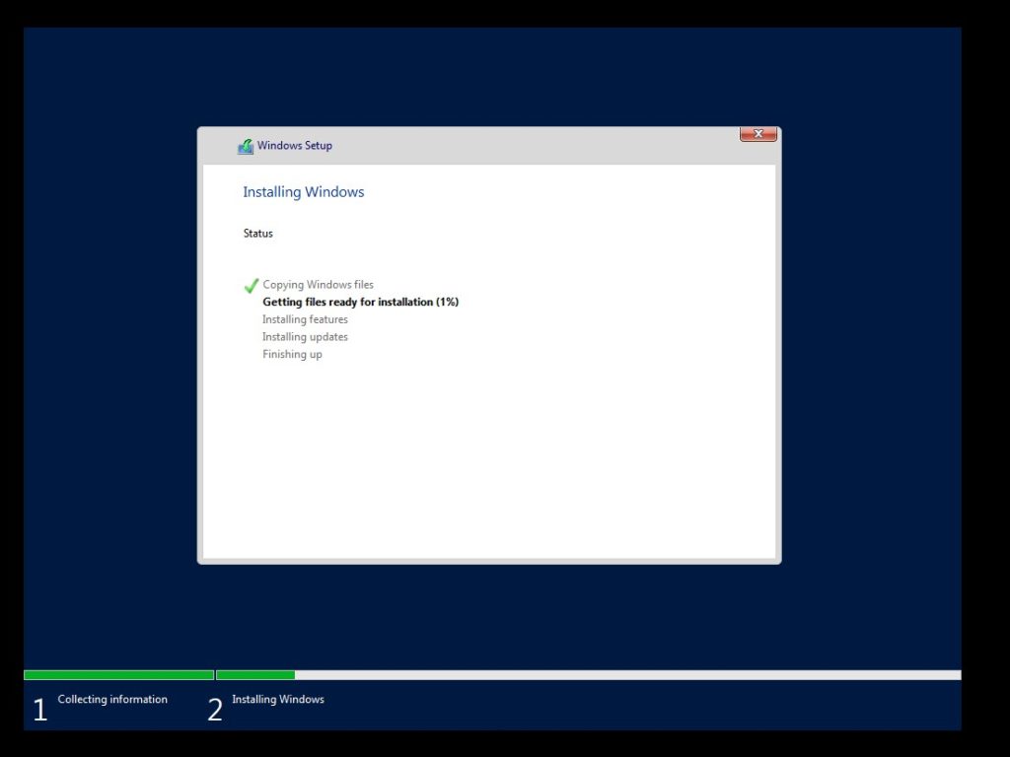Click the Status label
1010x757 pixels.
click(257, 233)
